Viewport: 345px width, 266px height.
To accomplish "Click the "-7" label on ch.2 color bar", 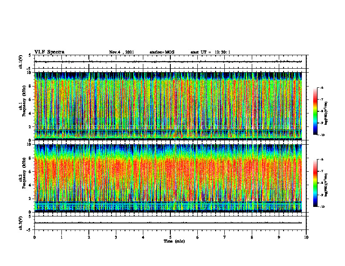I will tap(321, 171).
